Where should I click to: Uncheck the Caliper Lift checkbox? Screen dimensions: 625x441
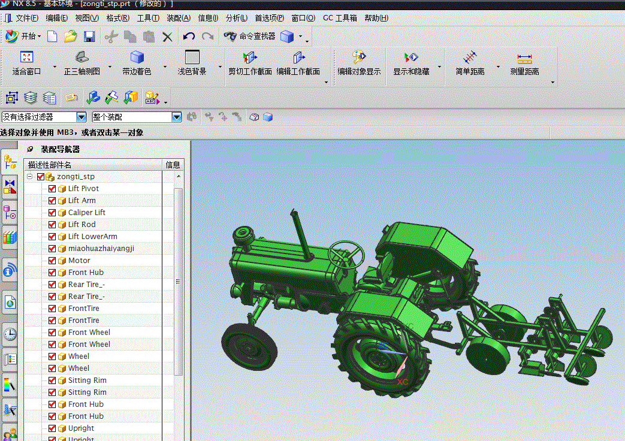point(52,213)
